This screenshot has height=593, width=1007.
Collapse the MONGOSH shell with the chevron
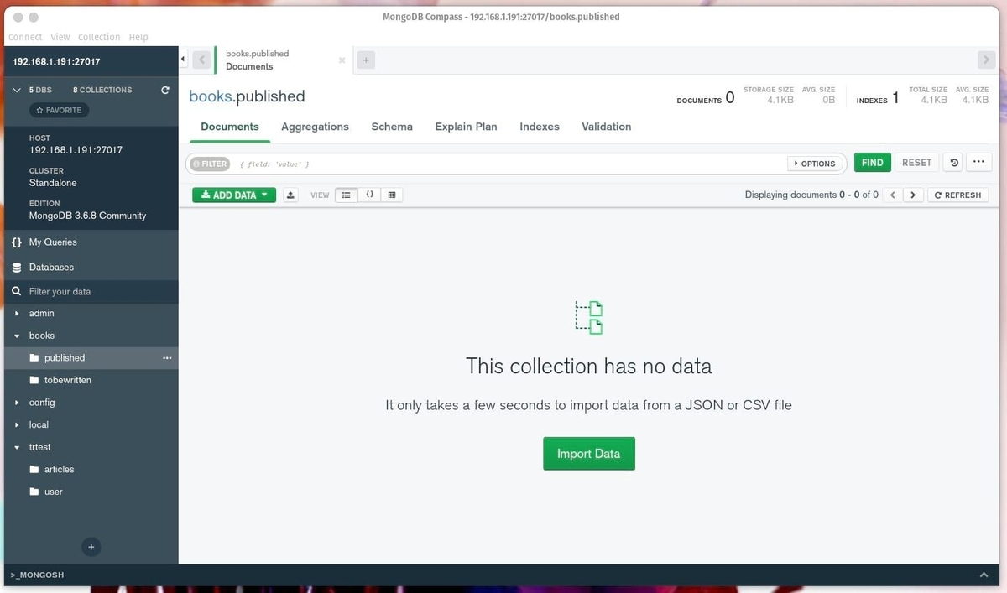984,575
